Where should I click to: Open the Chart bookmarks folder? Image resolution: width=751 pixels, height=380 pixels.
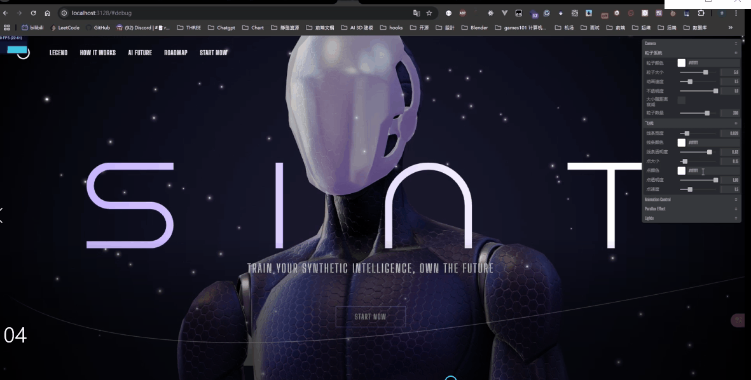pyautogui.click(x=253, y=28)
